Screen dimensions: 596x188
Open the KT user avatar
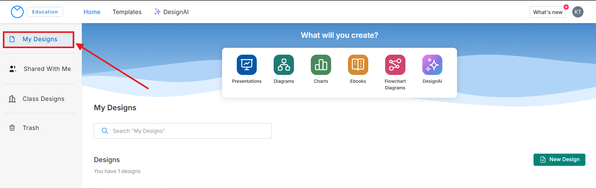click(578, 12)
